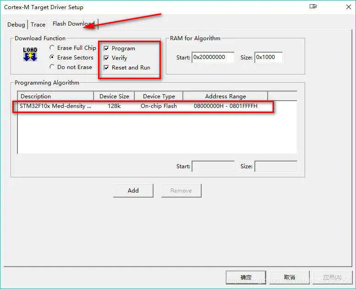356x289 pixels.
Task: Select the Do not Erase option
Action: [x=52, y=67]
